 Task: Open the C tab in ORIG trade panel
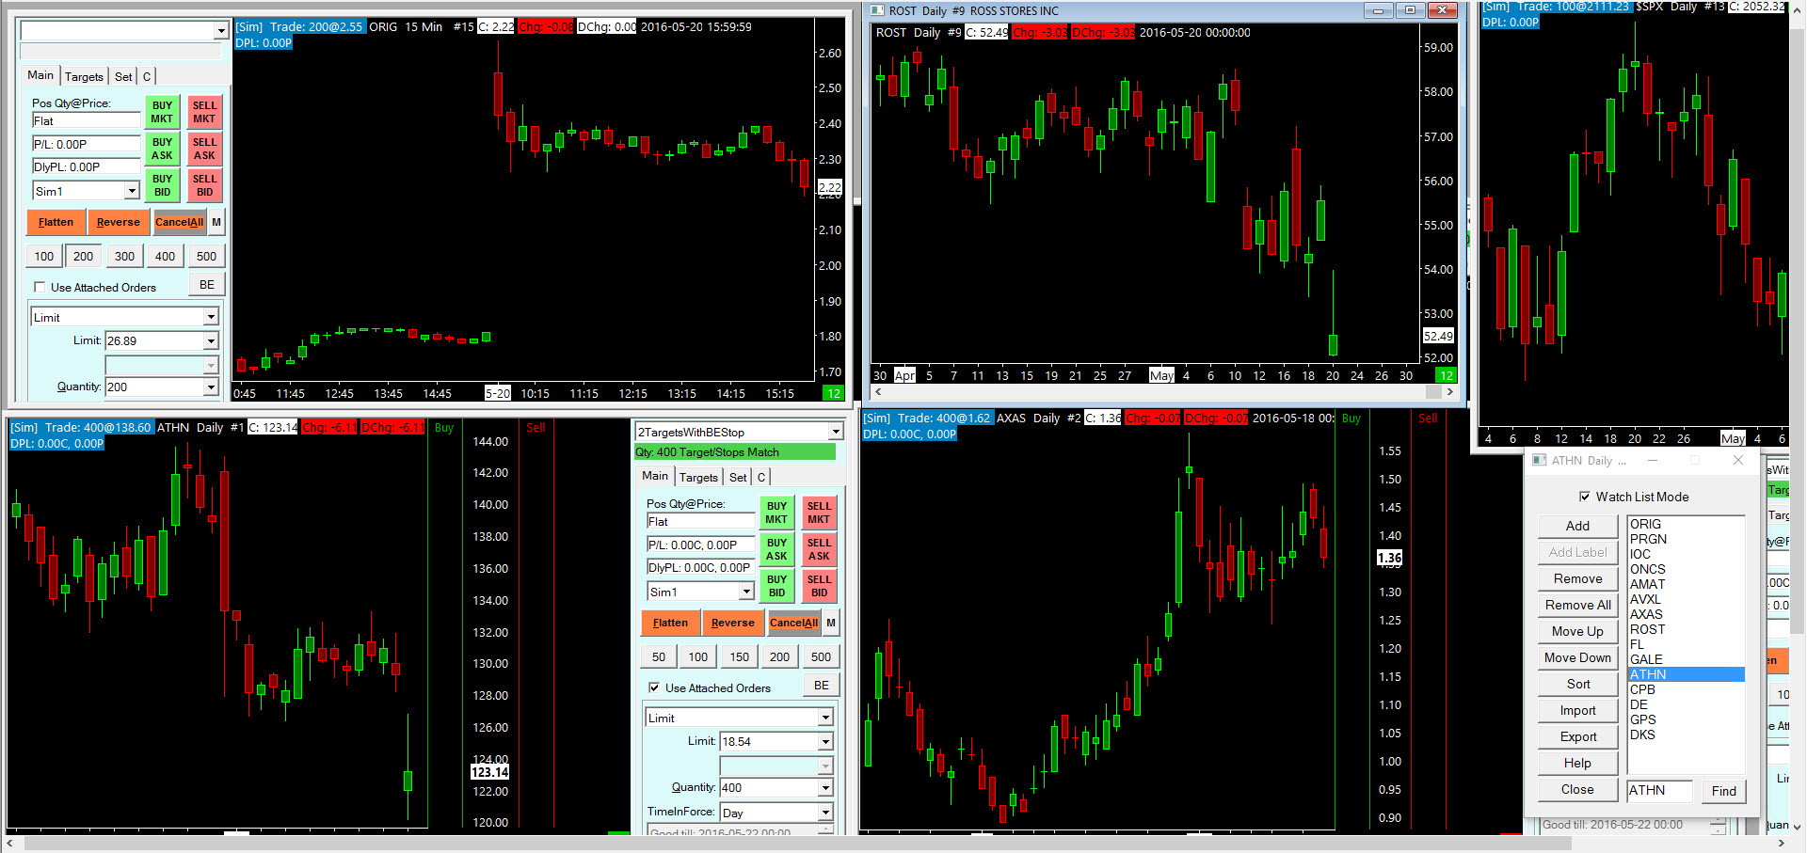[147, 77]
